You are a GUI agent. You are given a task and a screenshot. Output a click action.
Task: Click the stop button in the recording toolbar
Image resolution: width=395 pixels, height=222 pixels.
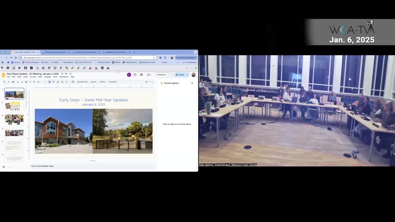pyautogui.click(x=31, y=68)
